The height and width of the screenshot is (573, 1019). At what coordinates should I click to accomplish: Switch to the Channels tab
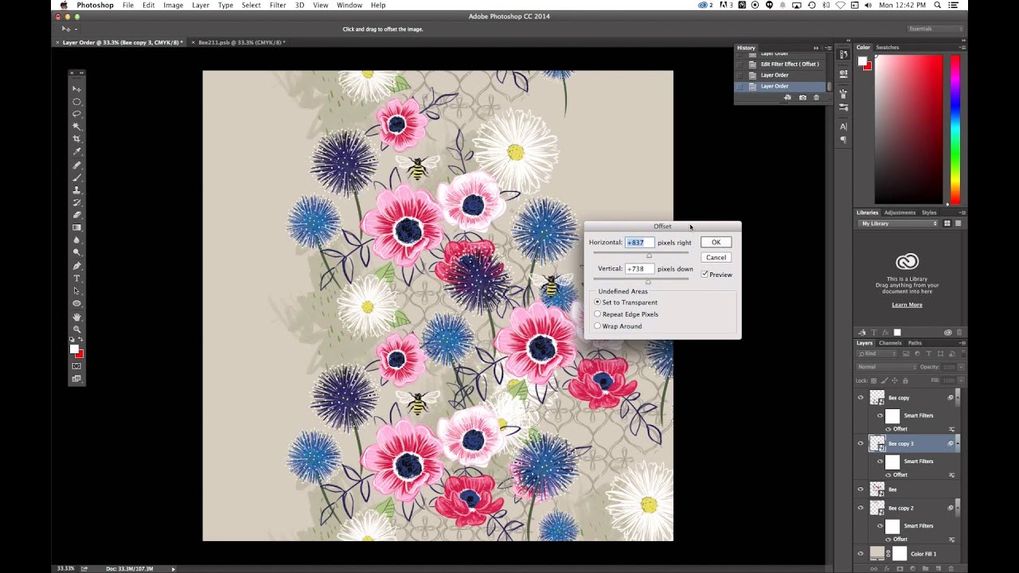tap(890, 343)
